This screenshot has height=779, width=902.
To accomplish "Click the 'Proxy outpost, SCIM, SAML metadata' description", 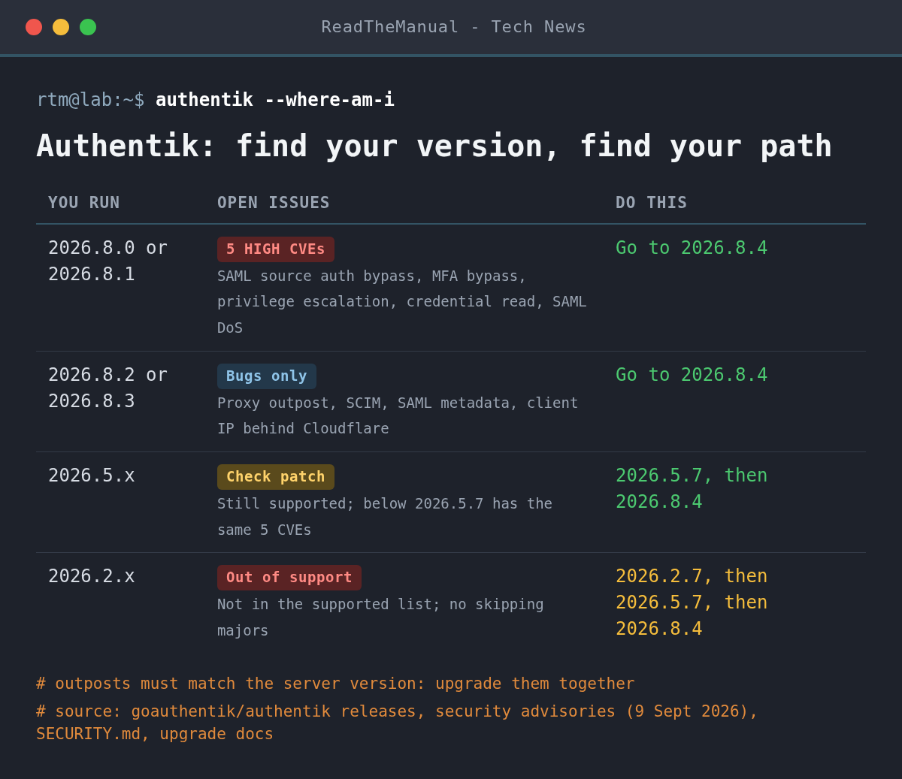I will pos(398,415).
